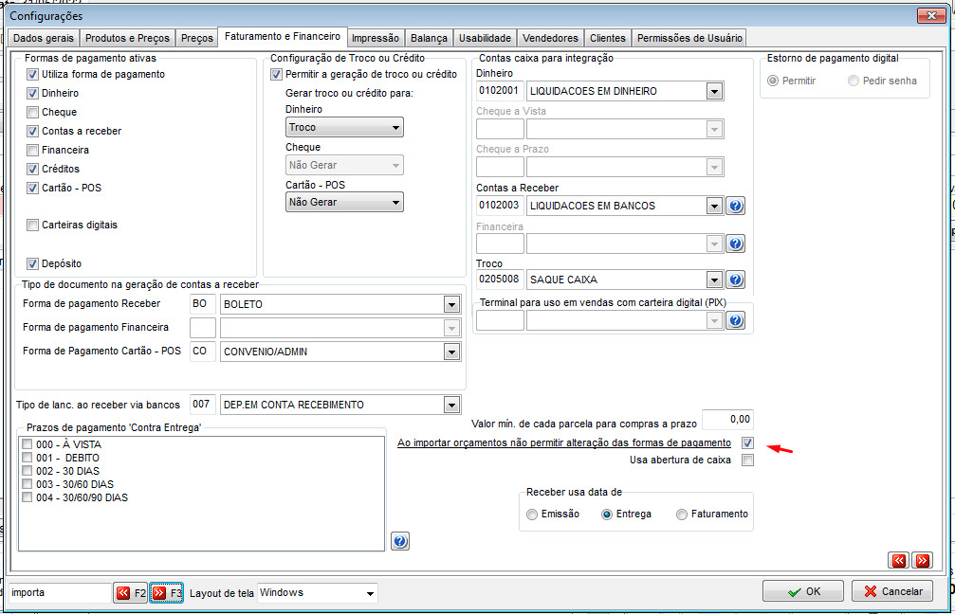Open the BOLETO document type dropdown
955x614 pixels.
click(451, 304)
